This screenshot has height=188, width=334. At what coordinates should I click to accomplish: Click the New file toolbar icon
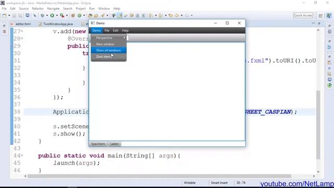(x=5, y=15)
